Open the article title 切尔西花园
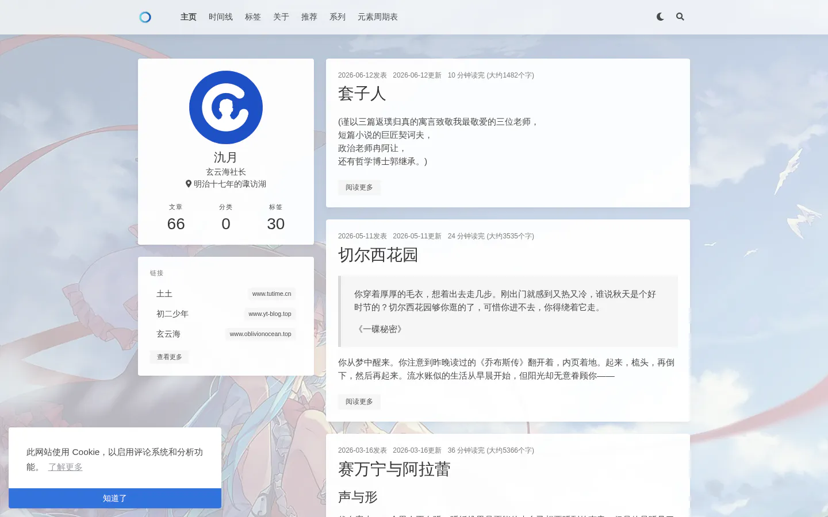This screenshot has height=517, width=828. 378,255
